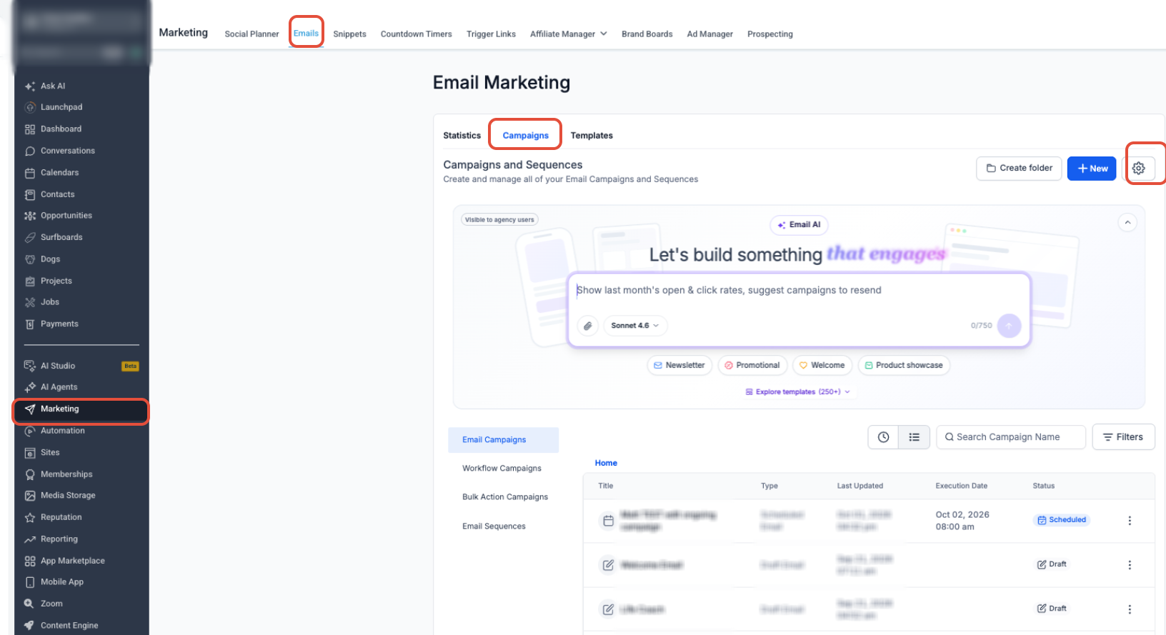Switch to the Templates tab
Image resolution: width=1166 pixels, height=635 pixels.
[592, 136]
